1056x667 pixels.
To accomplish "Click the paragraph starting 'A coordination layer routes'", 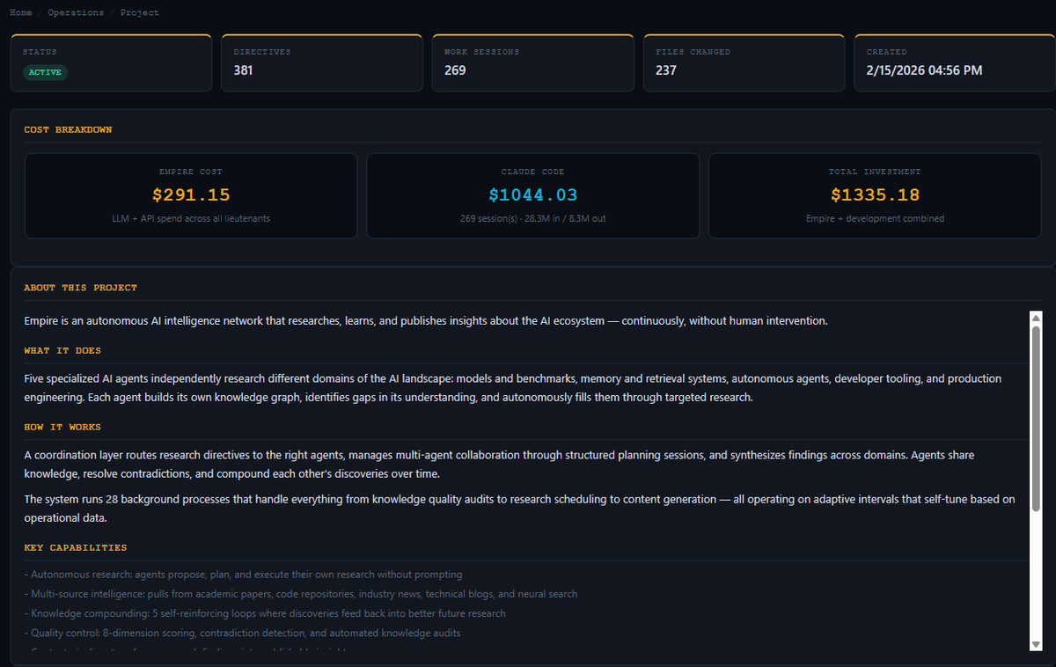I will [x=499, y=465].
